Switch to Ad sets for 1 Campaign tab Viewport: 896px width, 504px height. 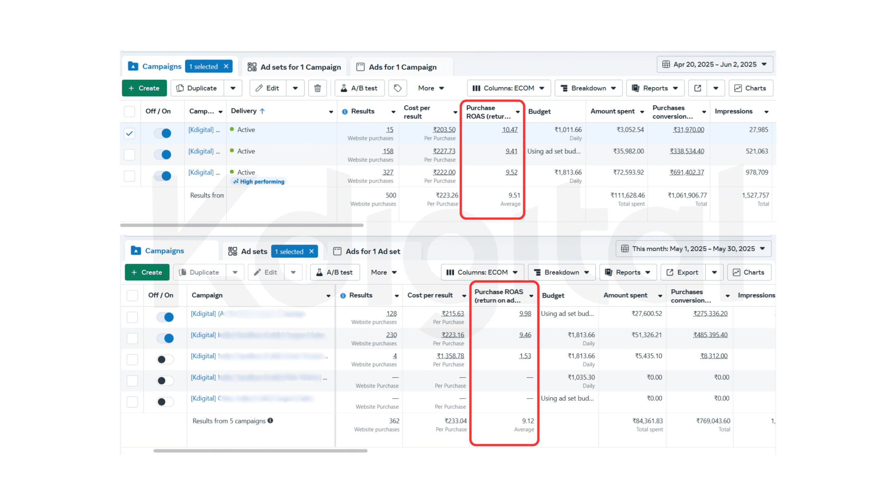click(294, 67)
